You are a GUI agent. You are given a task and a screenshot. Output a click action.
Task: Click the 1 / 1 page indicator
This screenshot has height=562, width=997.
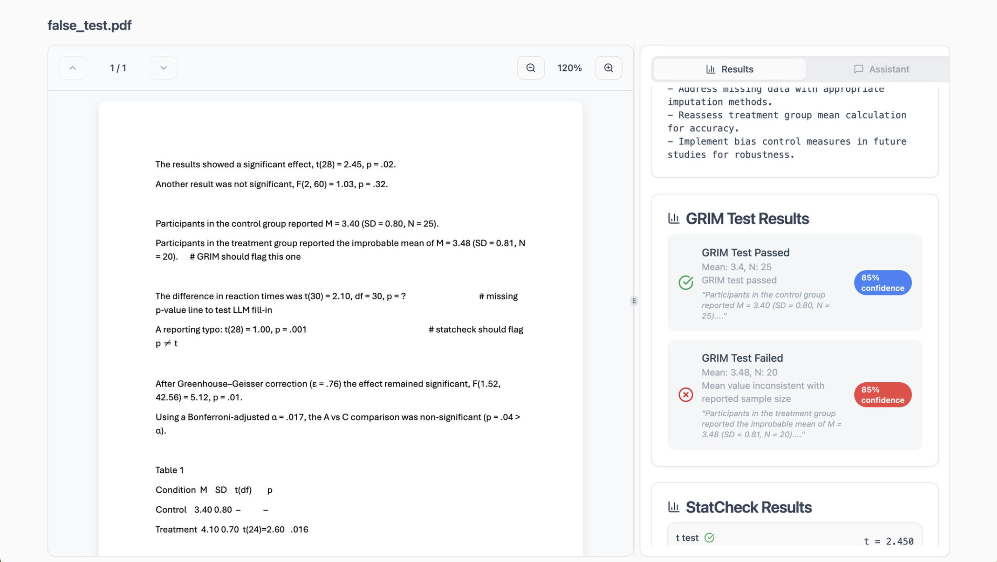pyautogui.click(x=118, y=68)
